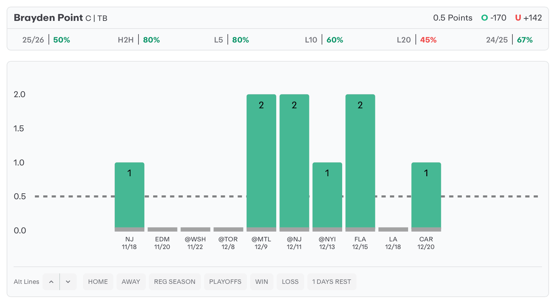The image size is (556, 303).
Task: Enable the REG SEASON filter
Action: [x=175, y=282]
